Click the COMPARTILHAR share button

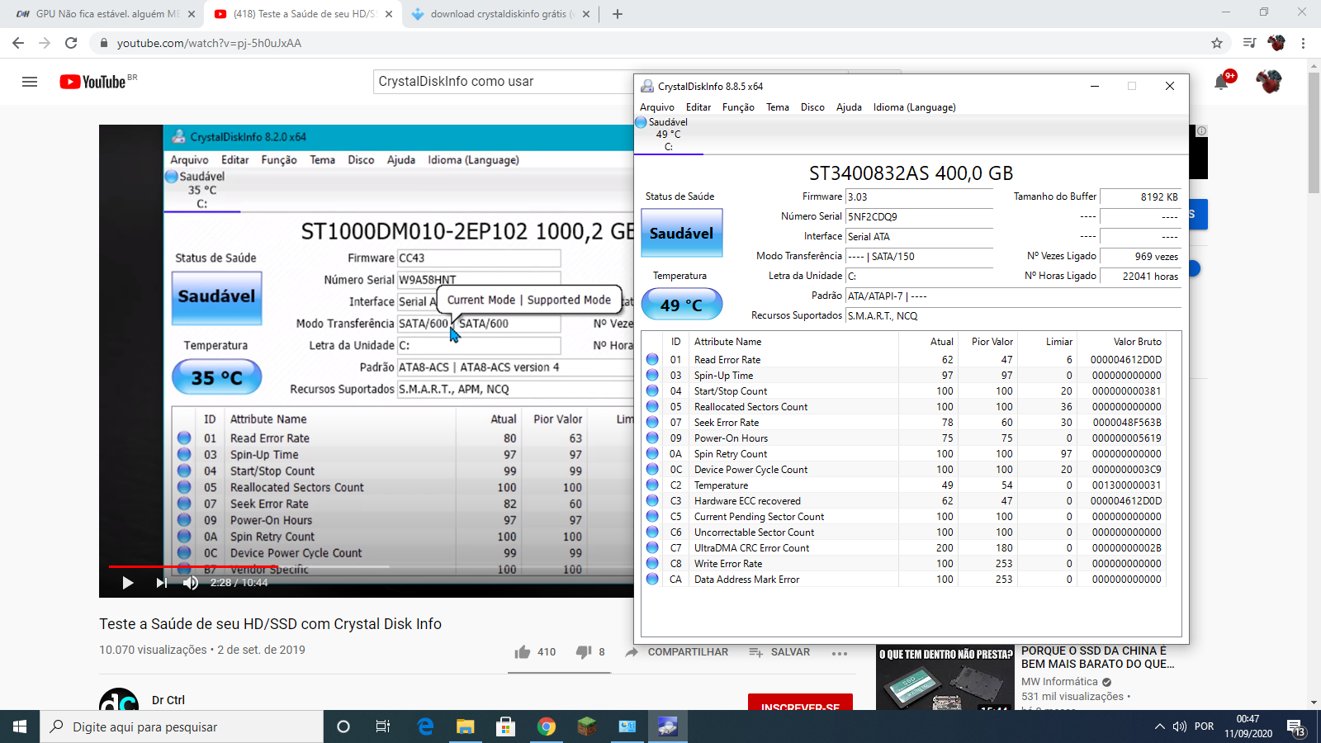pyautogui.click(x=677, y=652)
